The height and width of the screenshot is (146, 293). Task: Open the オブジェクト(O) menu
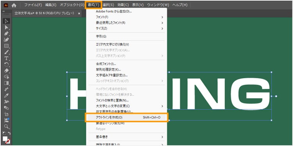pos(72,5)
